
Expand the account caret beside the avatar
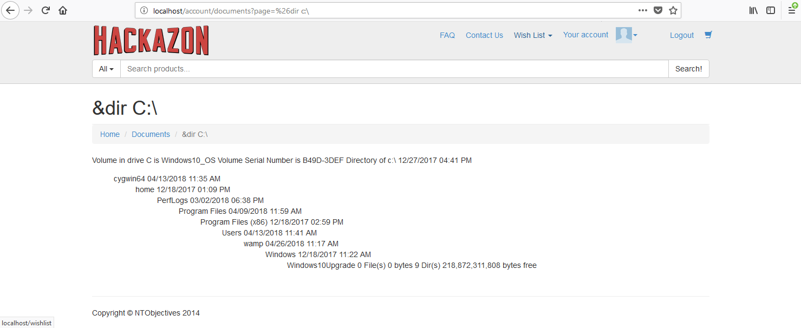point(635,35)
